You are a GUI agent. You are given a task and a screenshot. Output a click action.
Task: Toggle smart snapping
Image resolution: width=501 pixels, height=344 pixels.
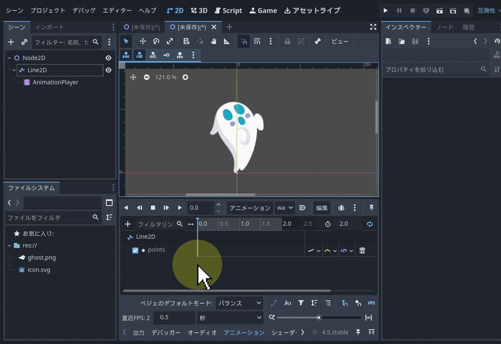pyautogui.click(x=244, y=41)
